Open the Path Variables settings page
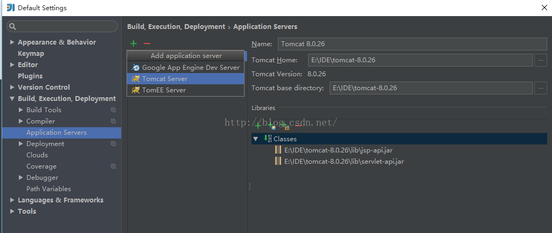 [48, 189]
